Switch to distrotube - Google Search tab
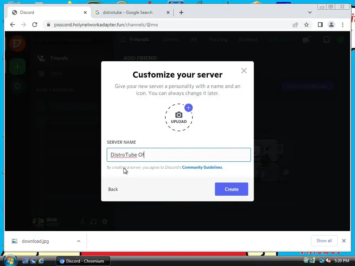The width and height of the screenshot is (355, 266). click(x=132, y=12)
